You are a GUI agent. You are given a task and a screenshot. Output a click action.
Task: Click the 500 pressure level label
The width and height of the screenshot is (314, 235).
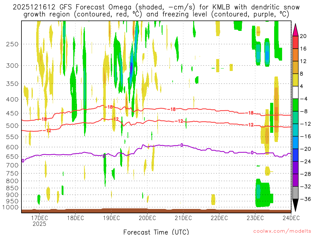12,126
